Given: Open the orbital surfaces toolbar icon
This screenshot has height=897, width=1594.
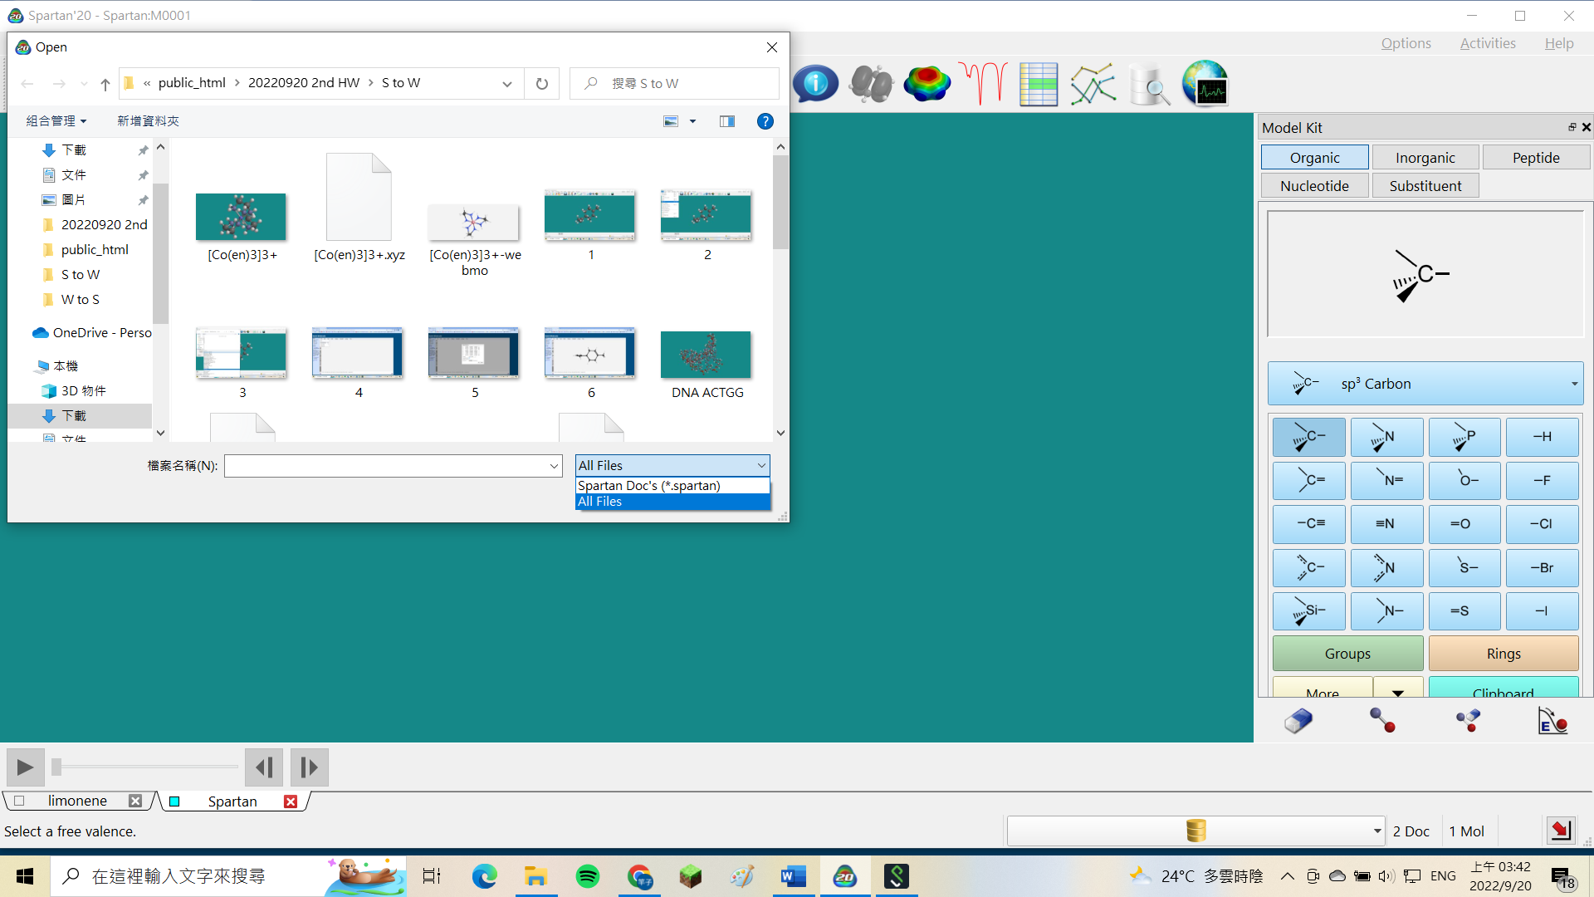Looking at the screenshot, I should (871, 83).
